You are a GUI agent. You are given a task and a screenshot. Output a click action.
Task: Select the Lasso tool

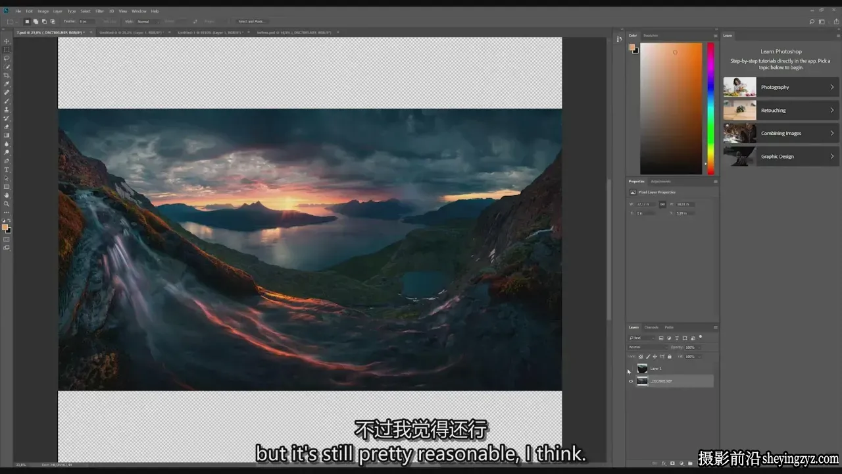pos(7,58)
